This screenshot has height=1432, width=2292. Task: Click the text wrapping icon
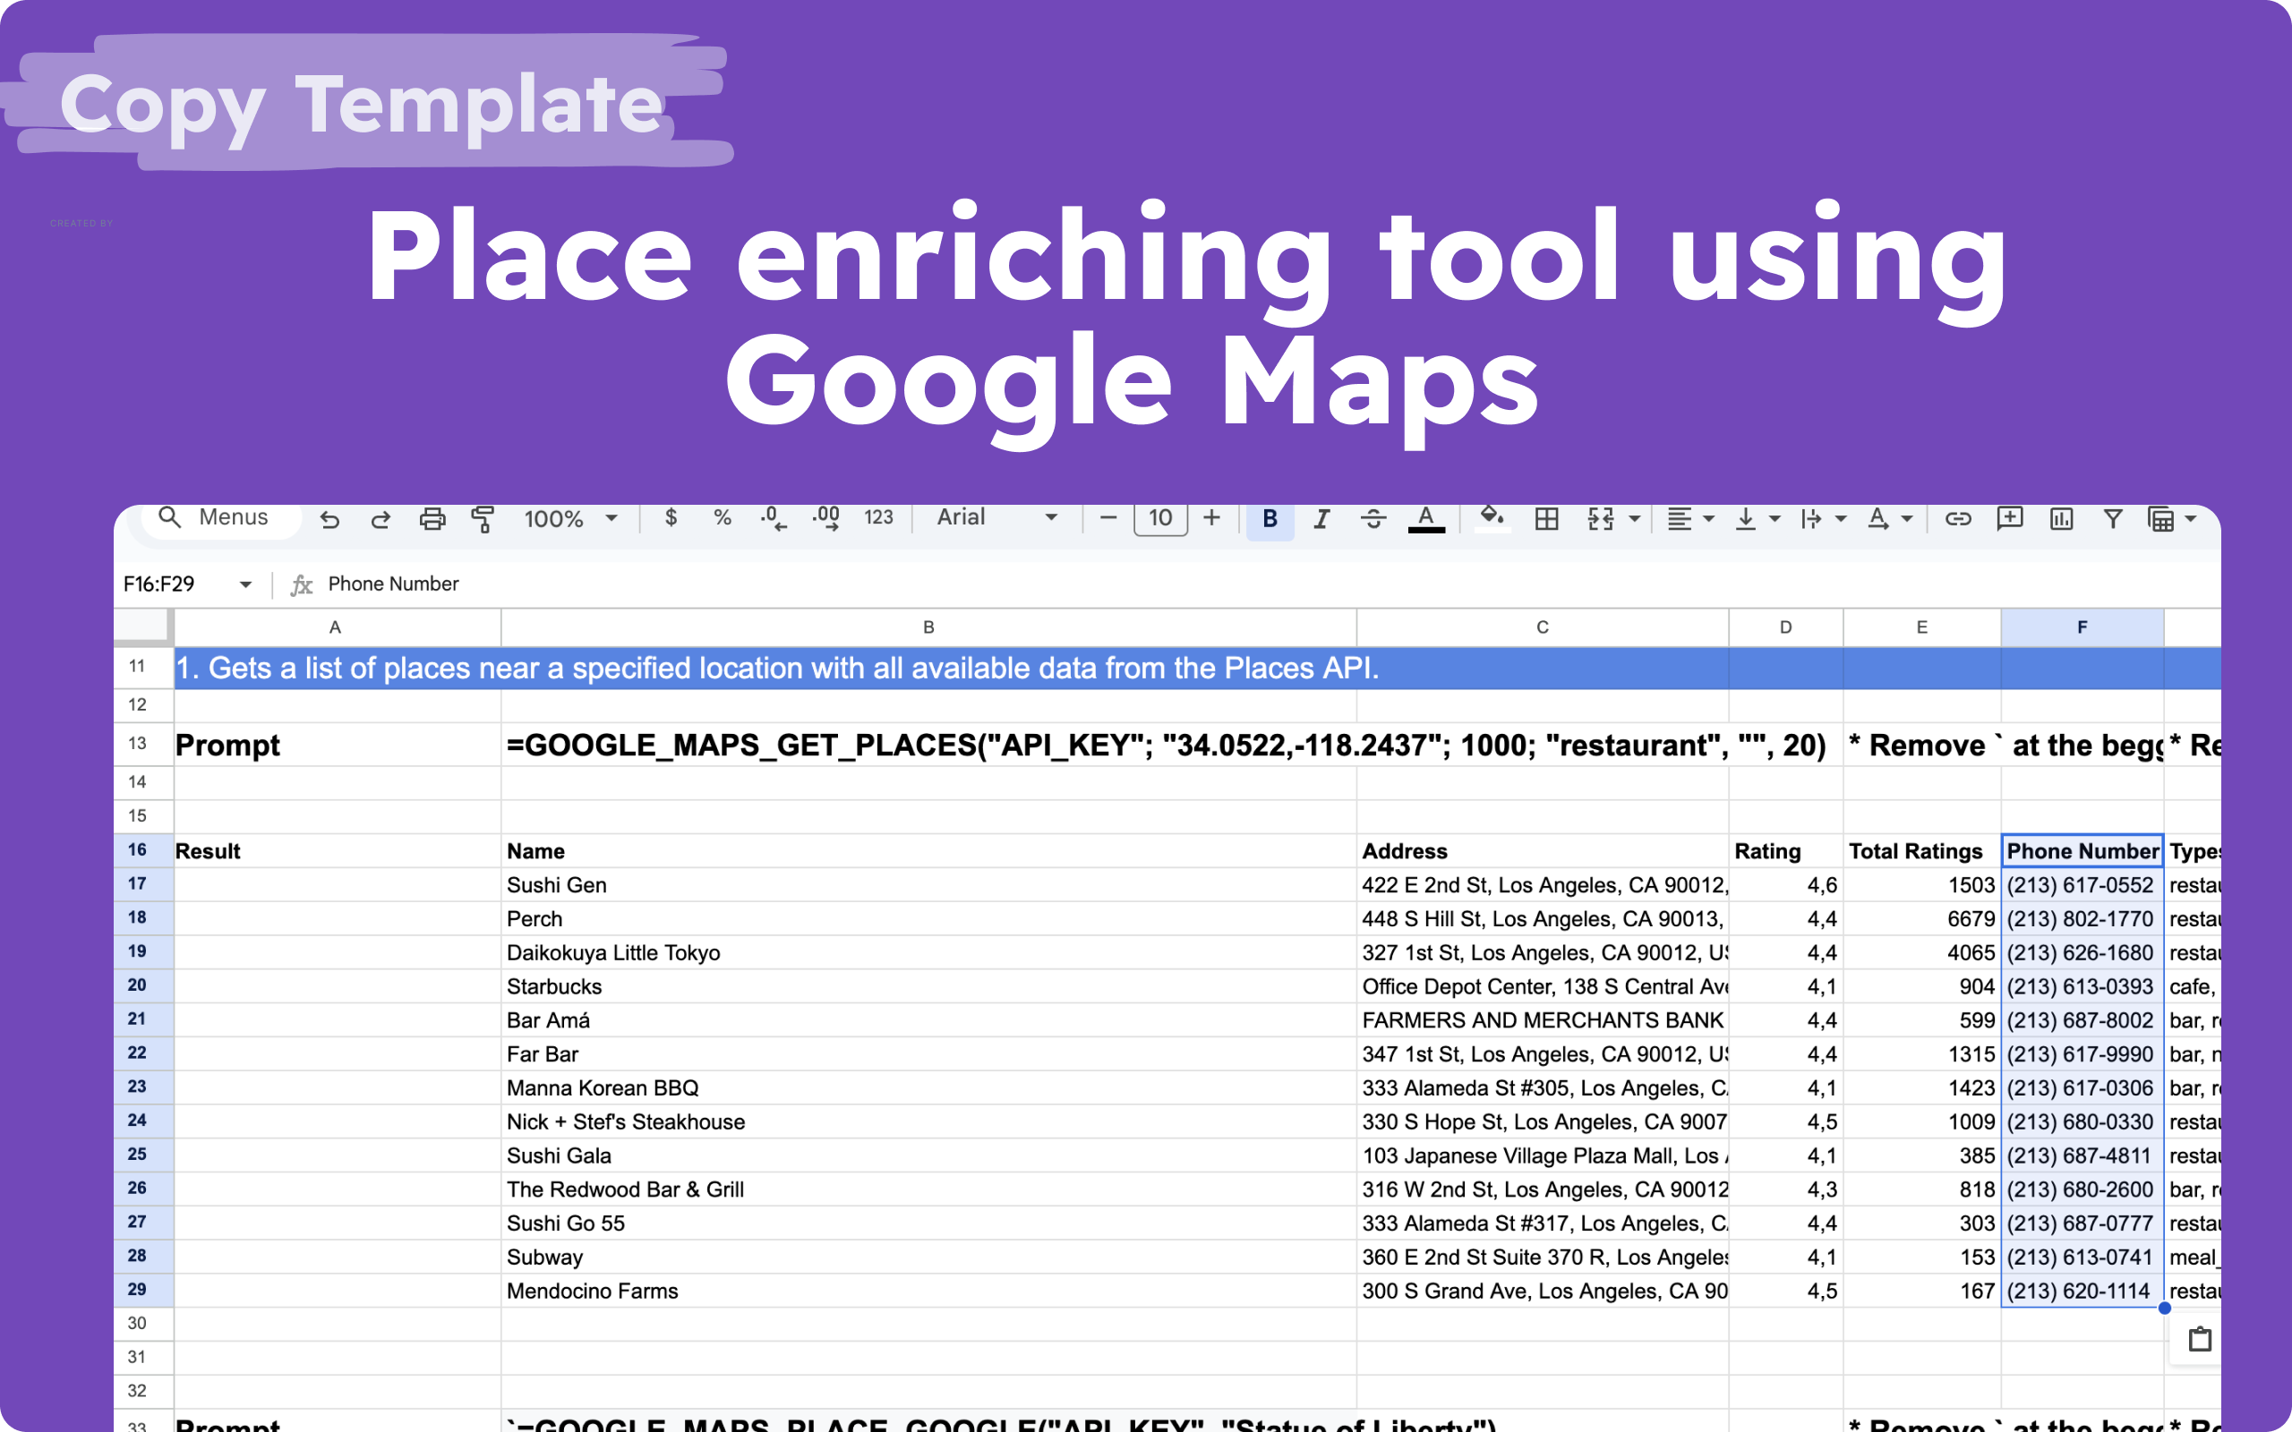coord(1811,518)
